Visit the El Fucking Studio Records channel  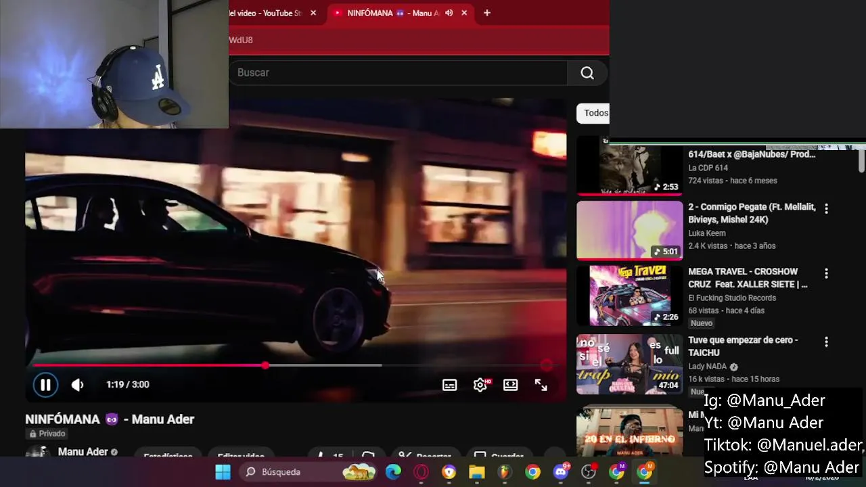(732, 298)
